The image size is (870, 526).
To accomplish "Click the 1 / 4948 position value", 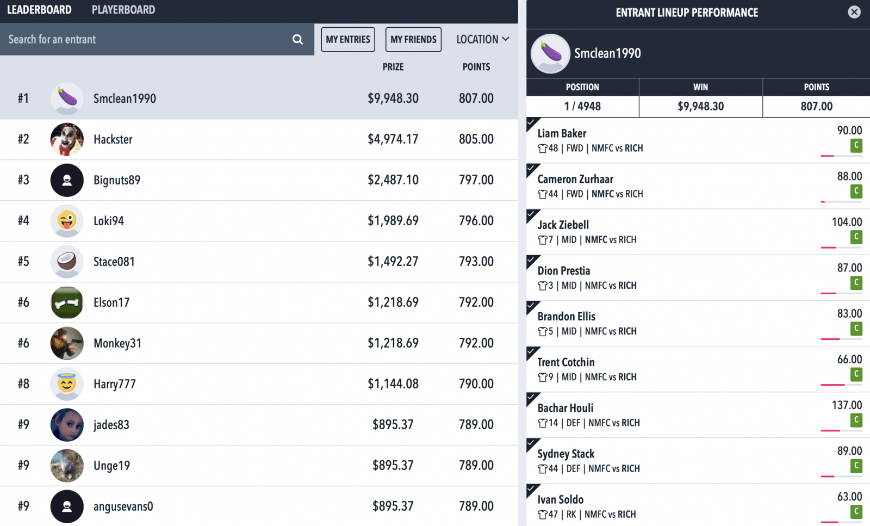I will (x=582, y=106).
